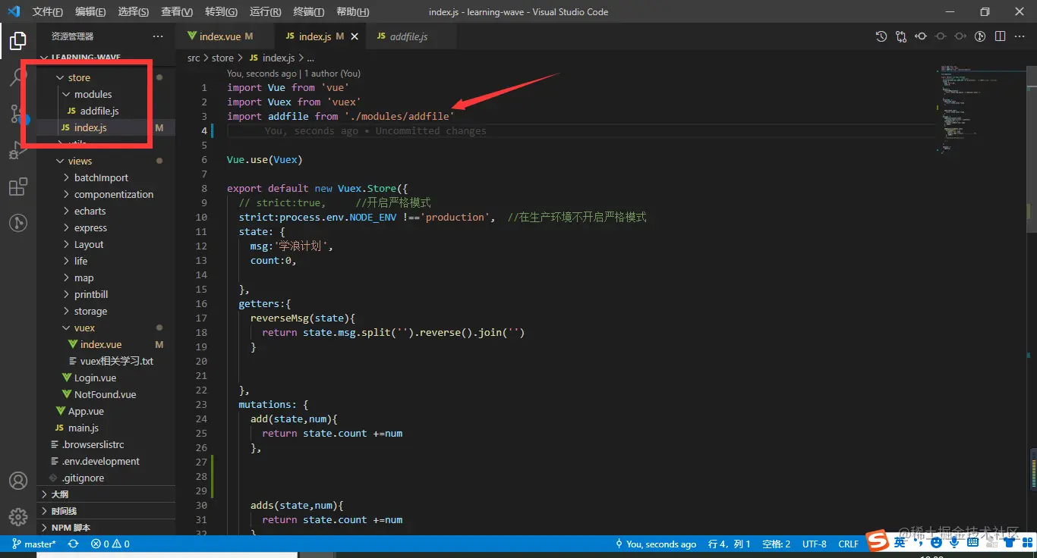This screenshot has height=558, width=1037.
Task: Click the sync changes icon in status bar
Action: [x=74, y=544]
